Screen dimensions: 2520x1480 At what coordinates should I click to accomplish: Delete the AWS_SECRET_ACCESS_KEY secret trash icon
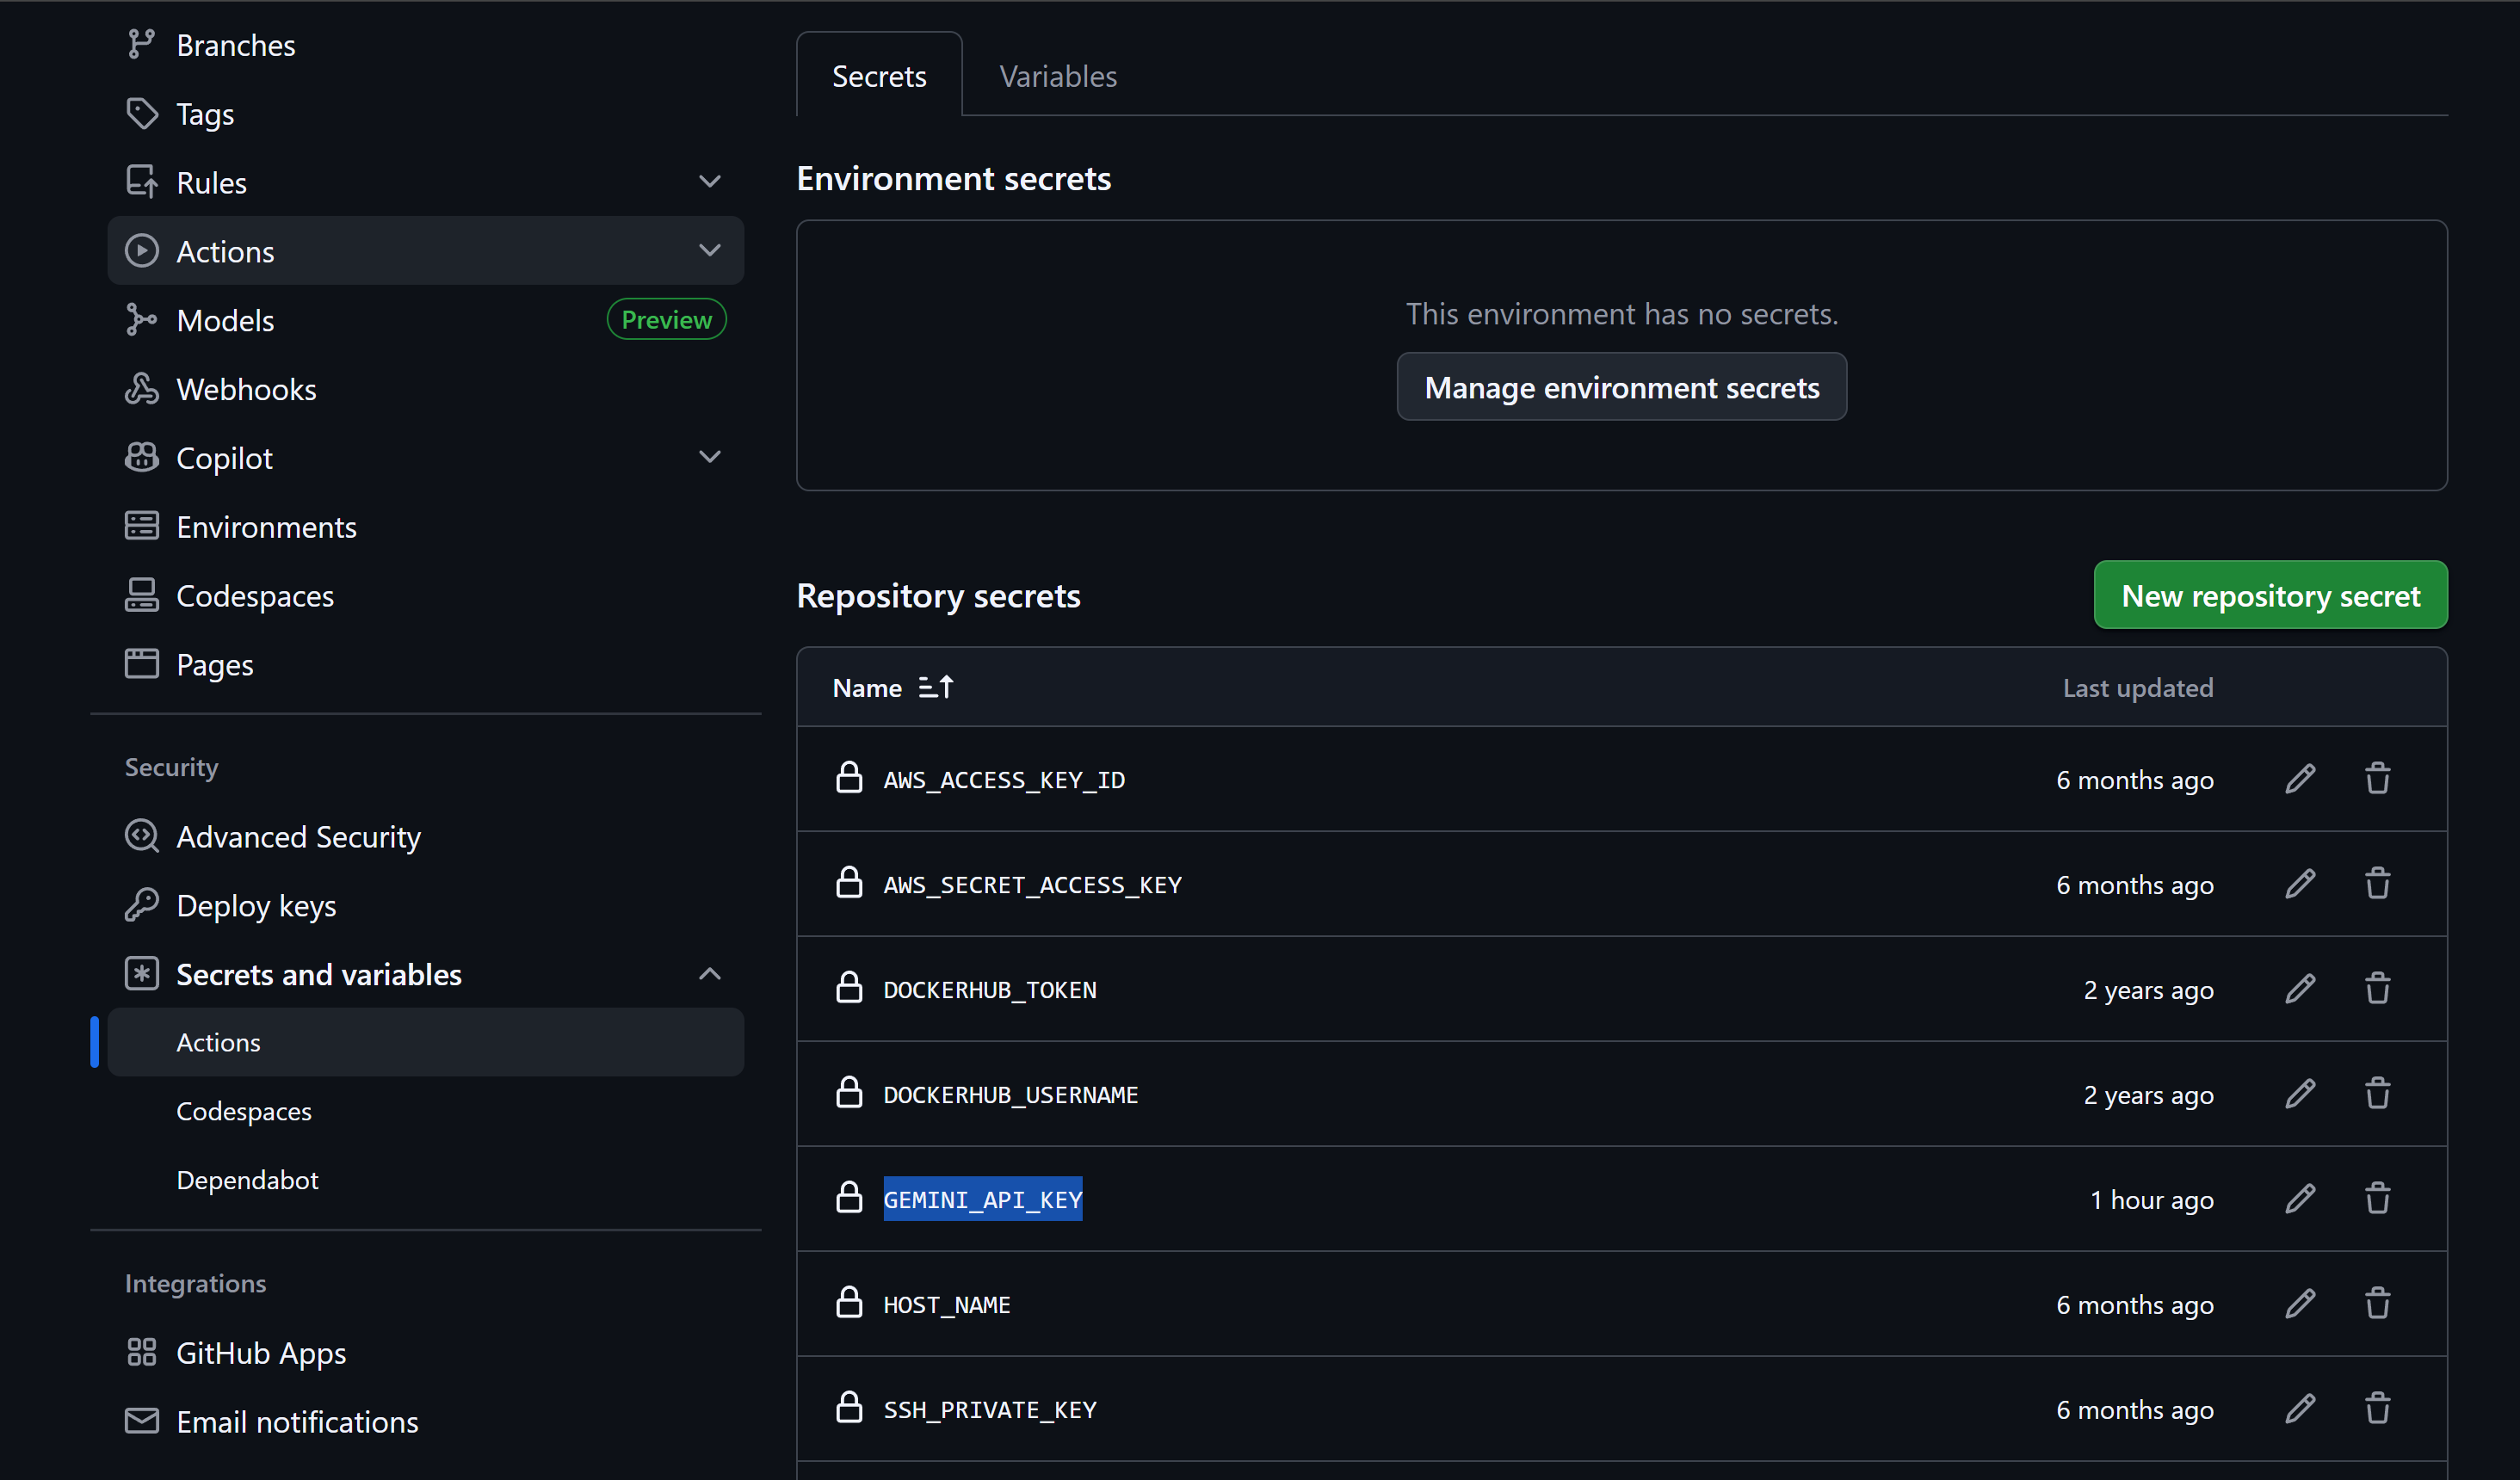click(x=2377, y=884)
